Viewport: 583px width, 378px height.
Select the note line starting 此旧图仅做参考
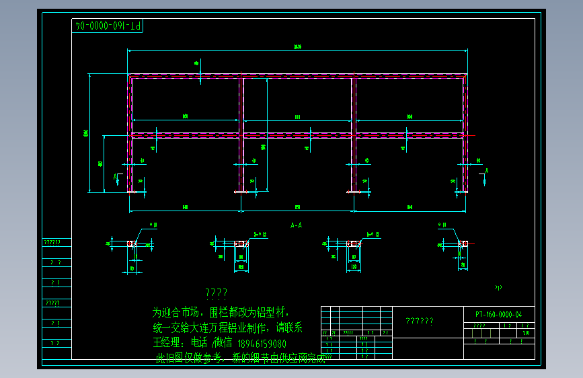pyautogui.click(x=241, y=358)
